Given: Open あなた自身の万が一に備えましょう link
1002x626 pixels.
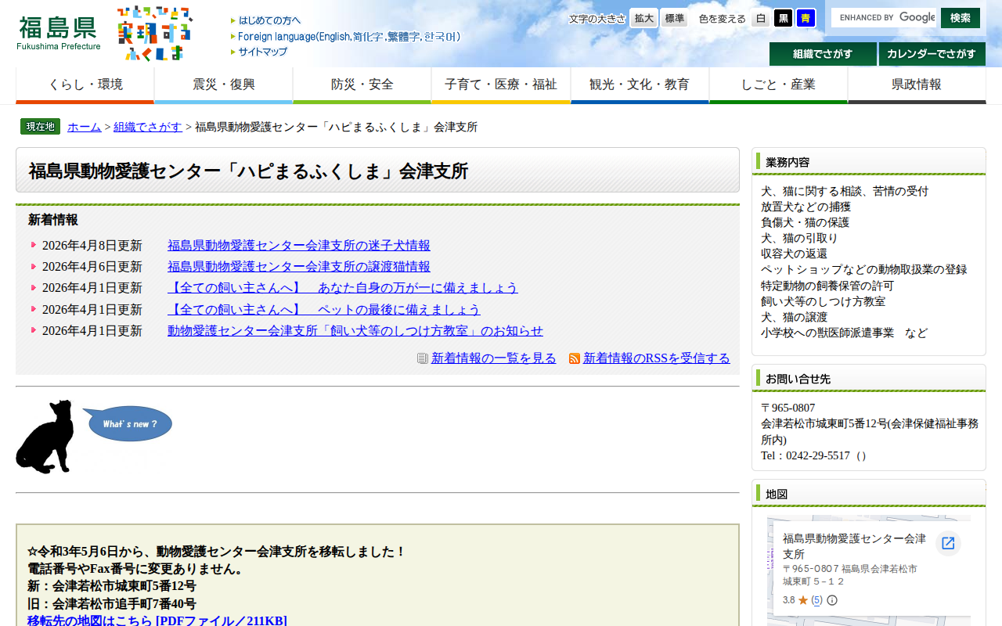Looking at the screenshot, I should [x=343, y=288].
